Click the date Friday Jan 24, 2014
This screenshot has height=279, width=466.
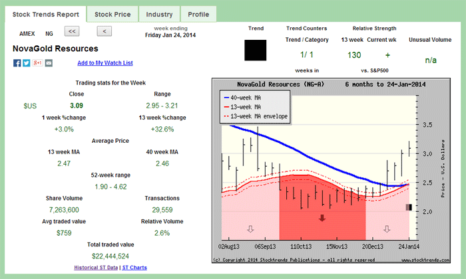coord(170,35)
